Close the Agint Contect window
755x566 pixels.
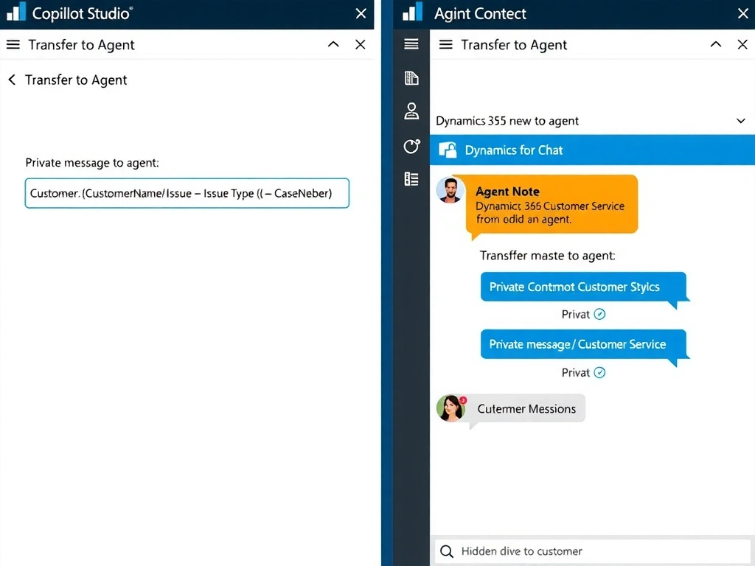click(743, 13)
